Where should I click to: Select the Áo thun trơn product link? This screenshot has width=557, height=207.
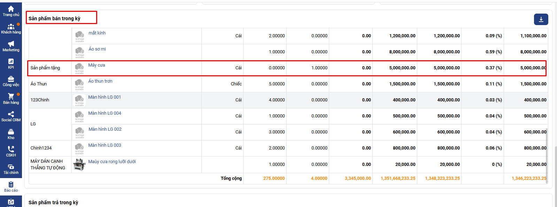[x=100, y=81]
